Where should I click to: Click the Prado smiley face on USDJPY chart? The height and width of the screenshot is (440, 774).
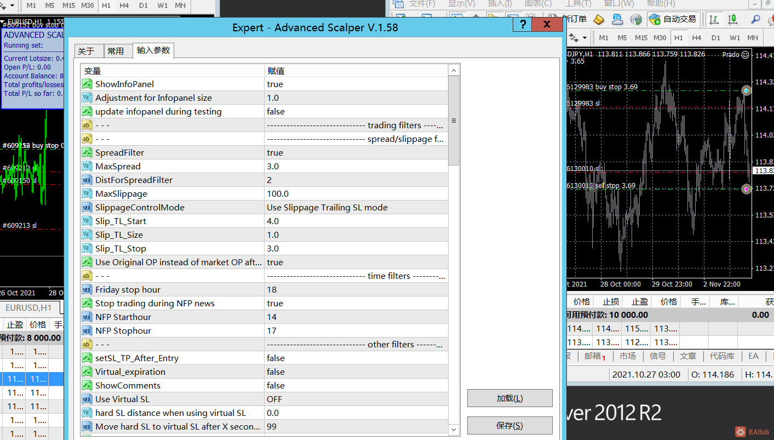(745, 54)
